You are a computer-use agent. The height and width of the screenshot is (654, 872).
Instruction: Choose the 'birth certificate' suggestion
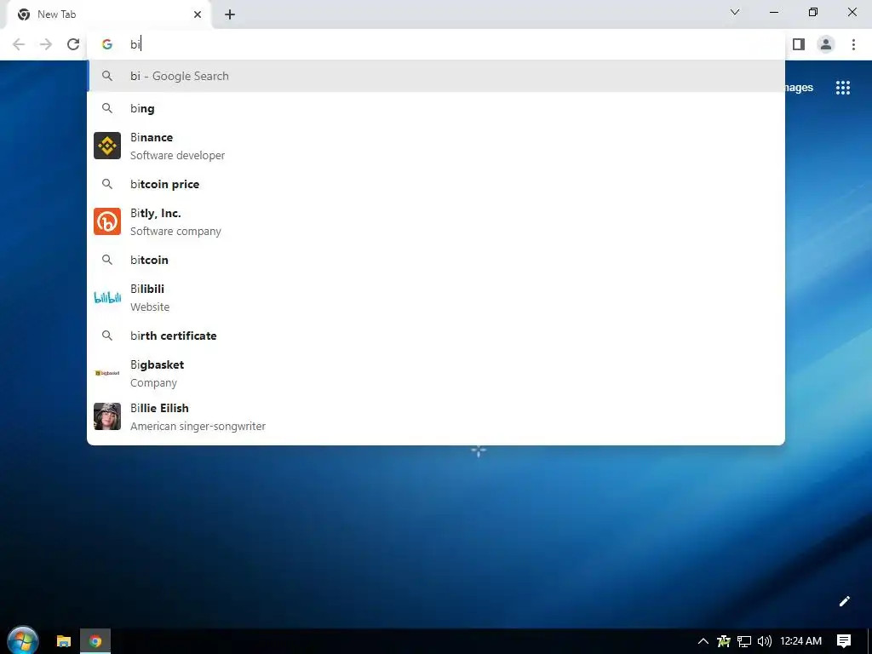coord(436,336)
